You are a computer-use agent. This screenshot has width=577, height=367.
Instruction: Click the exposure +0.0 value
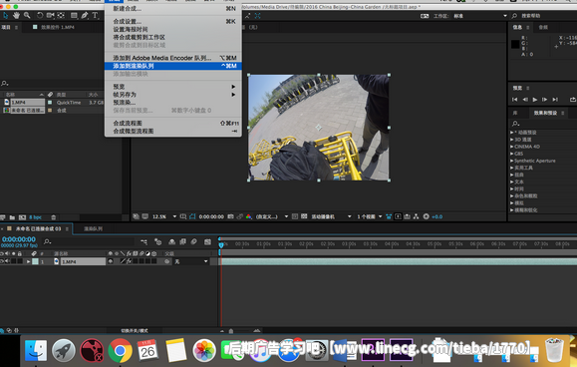(x=437, y=216)
